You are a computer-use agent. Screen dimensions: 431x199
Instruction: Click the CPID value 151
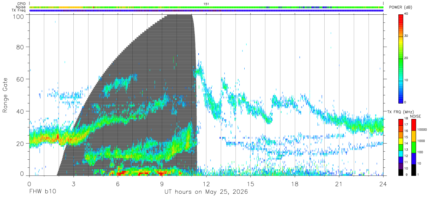coord(206,4)
